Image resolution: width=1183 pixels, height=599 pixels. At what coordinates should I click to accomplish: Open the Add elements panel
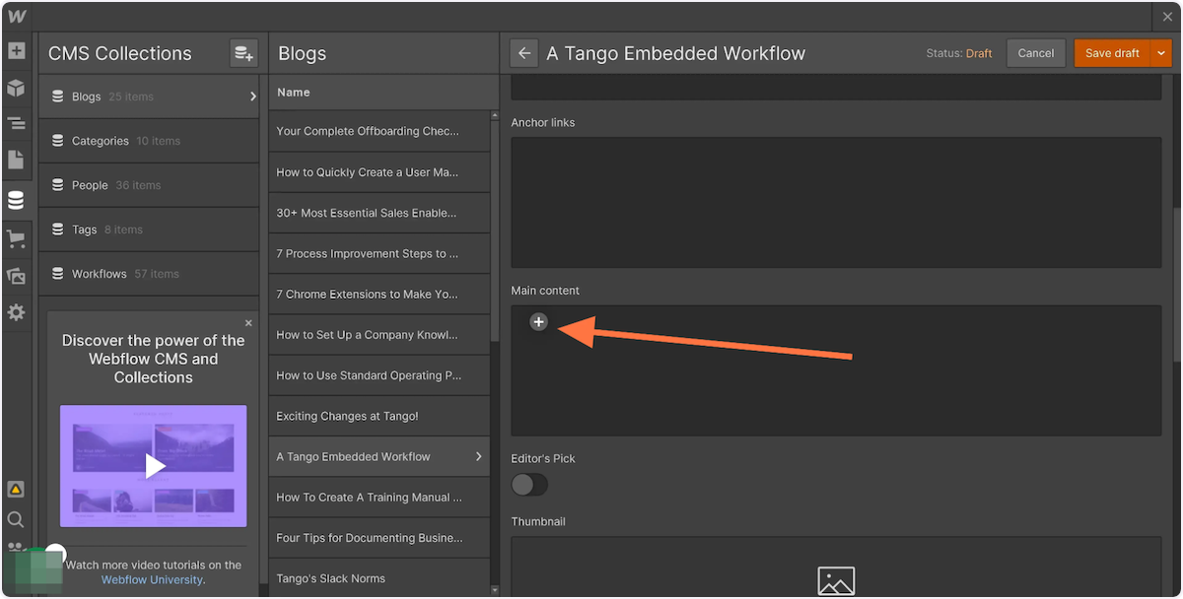16,50
